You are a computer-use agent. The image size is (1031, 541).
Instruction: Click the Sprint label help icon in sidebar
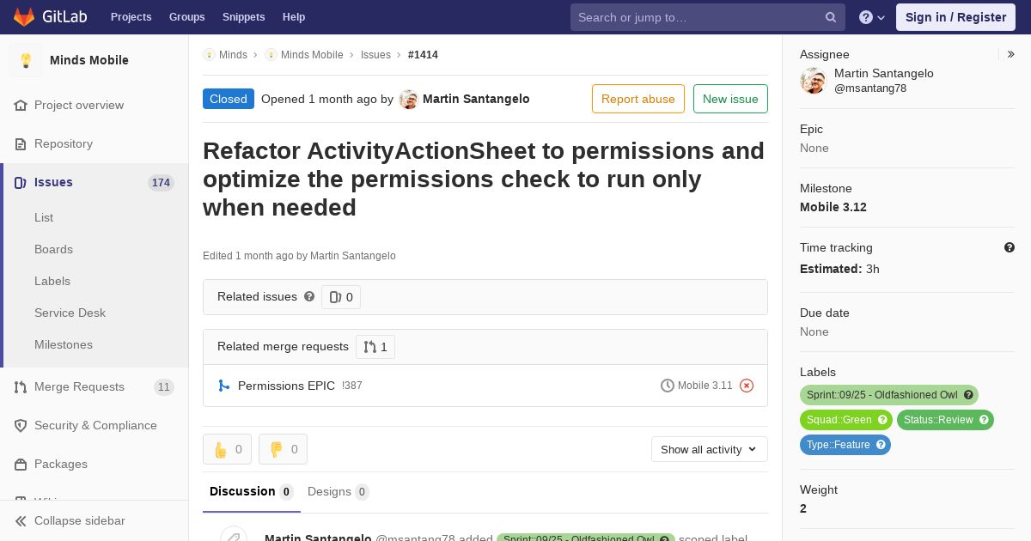tap(968, 395)
